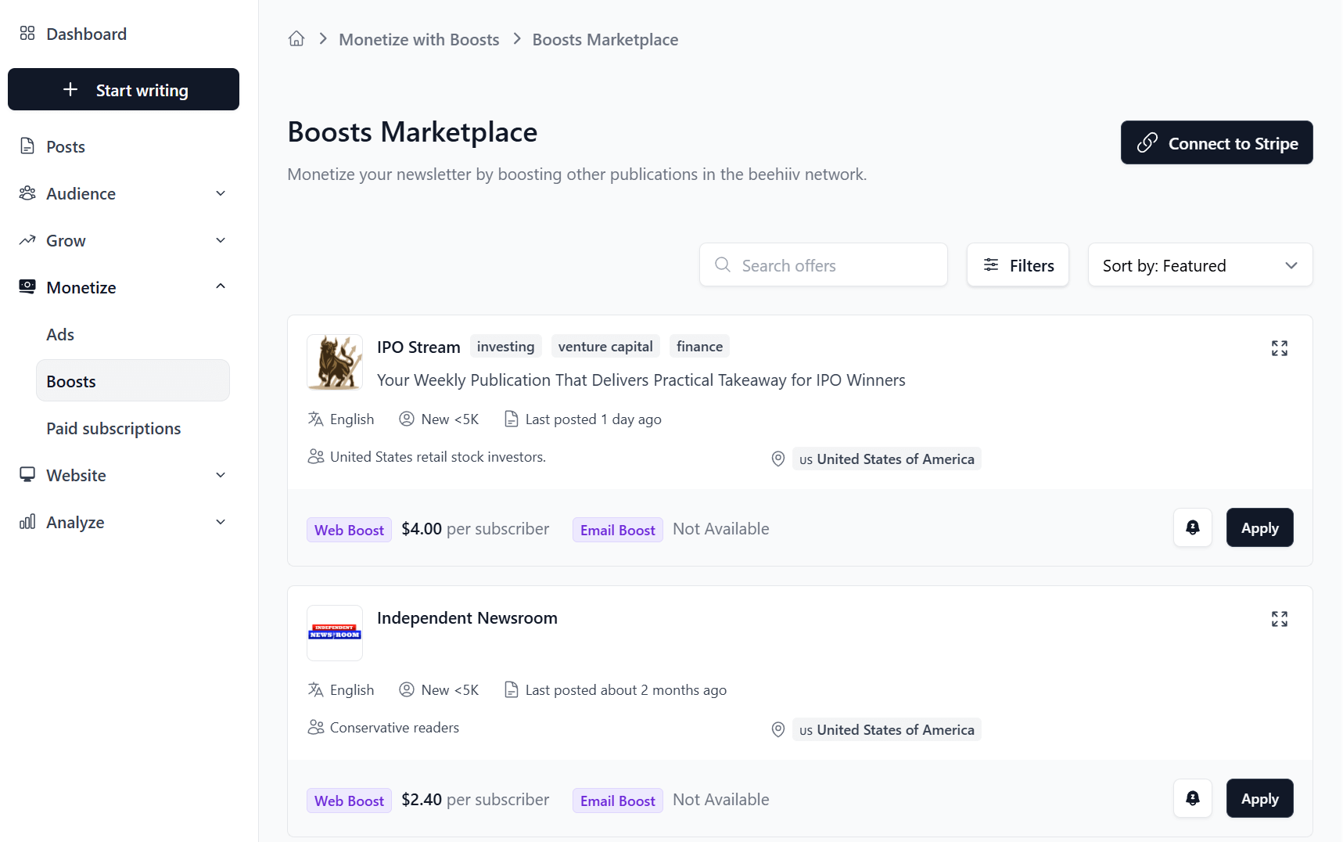The height and width of the screenshot is (842, 1343).
Task: Snooze the IPO Stream offer via bell icon
Action: pos(1192,527)
